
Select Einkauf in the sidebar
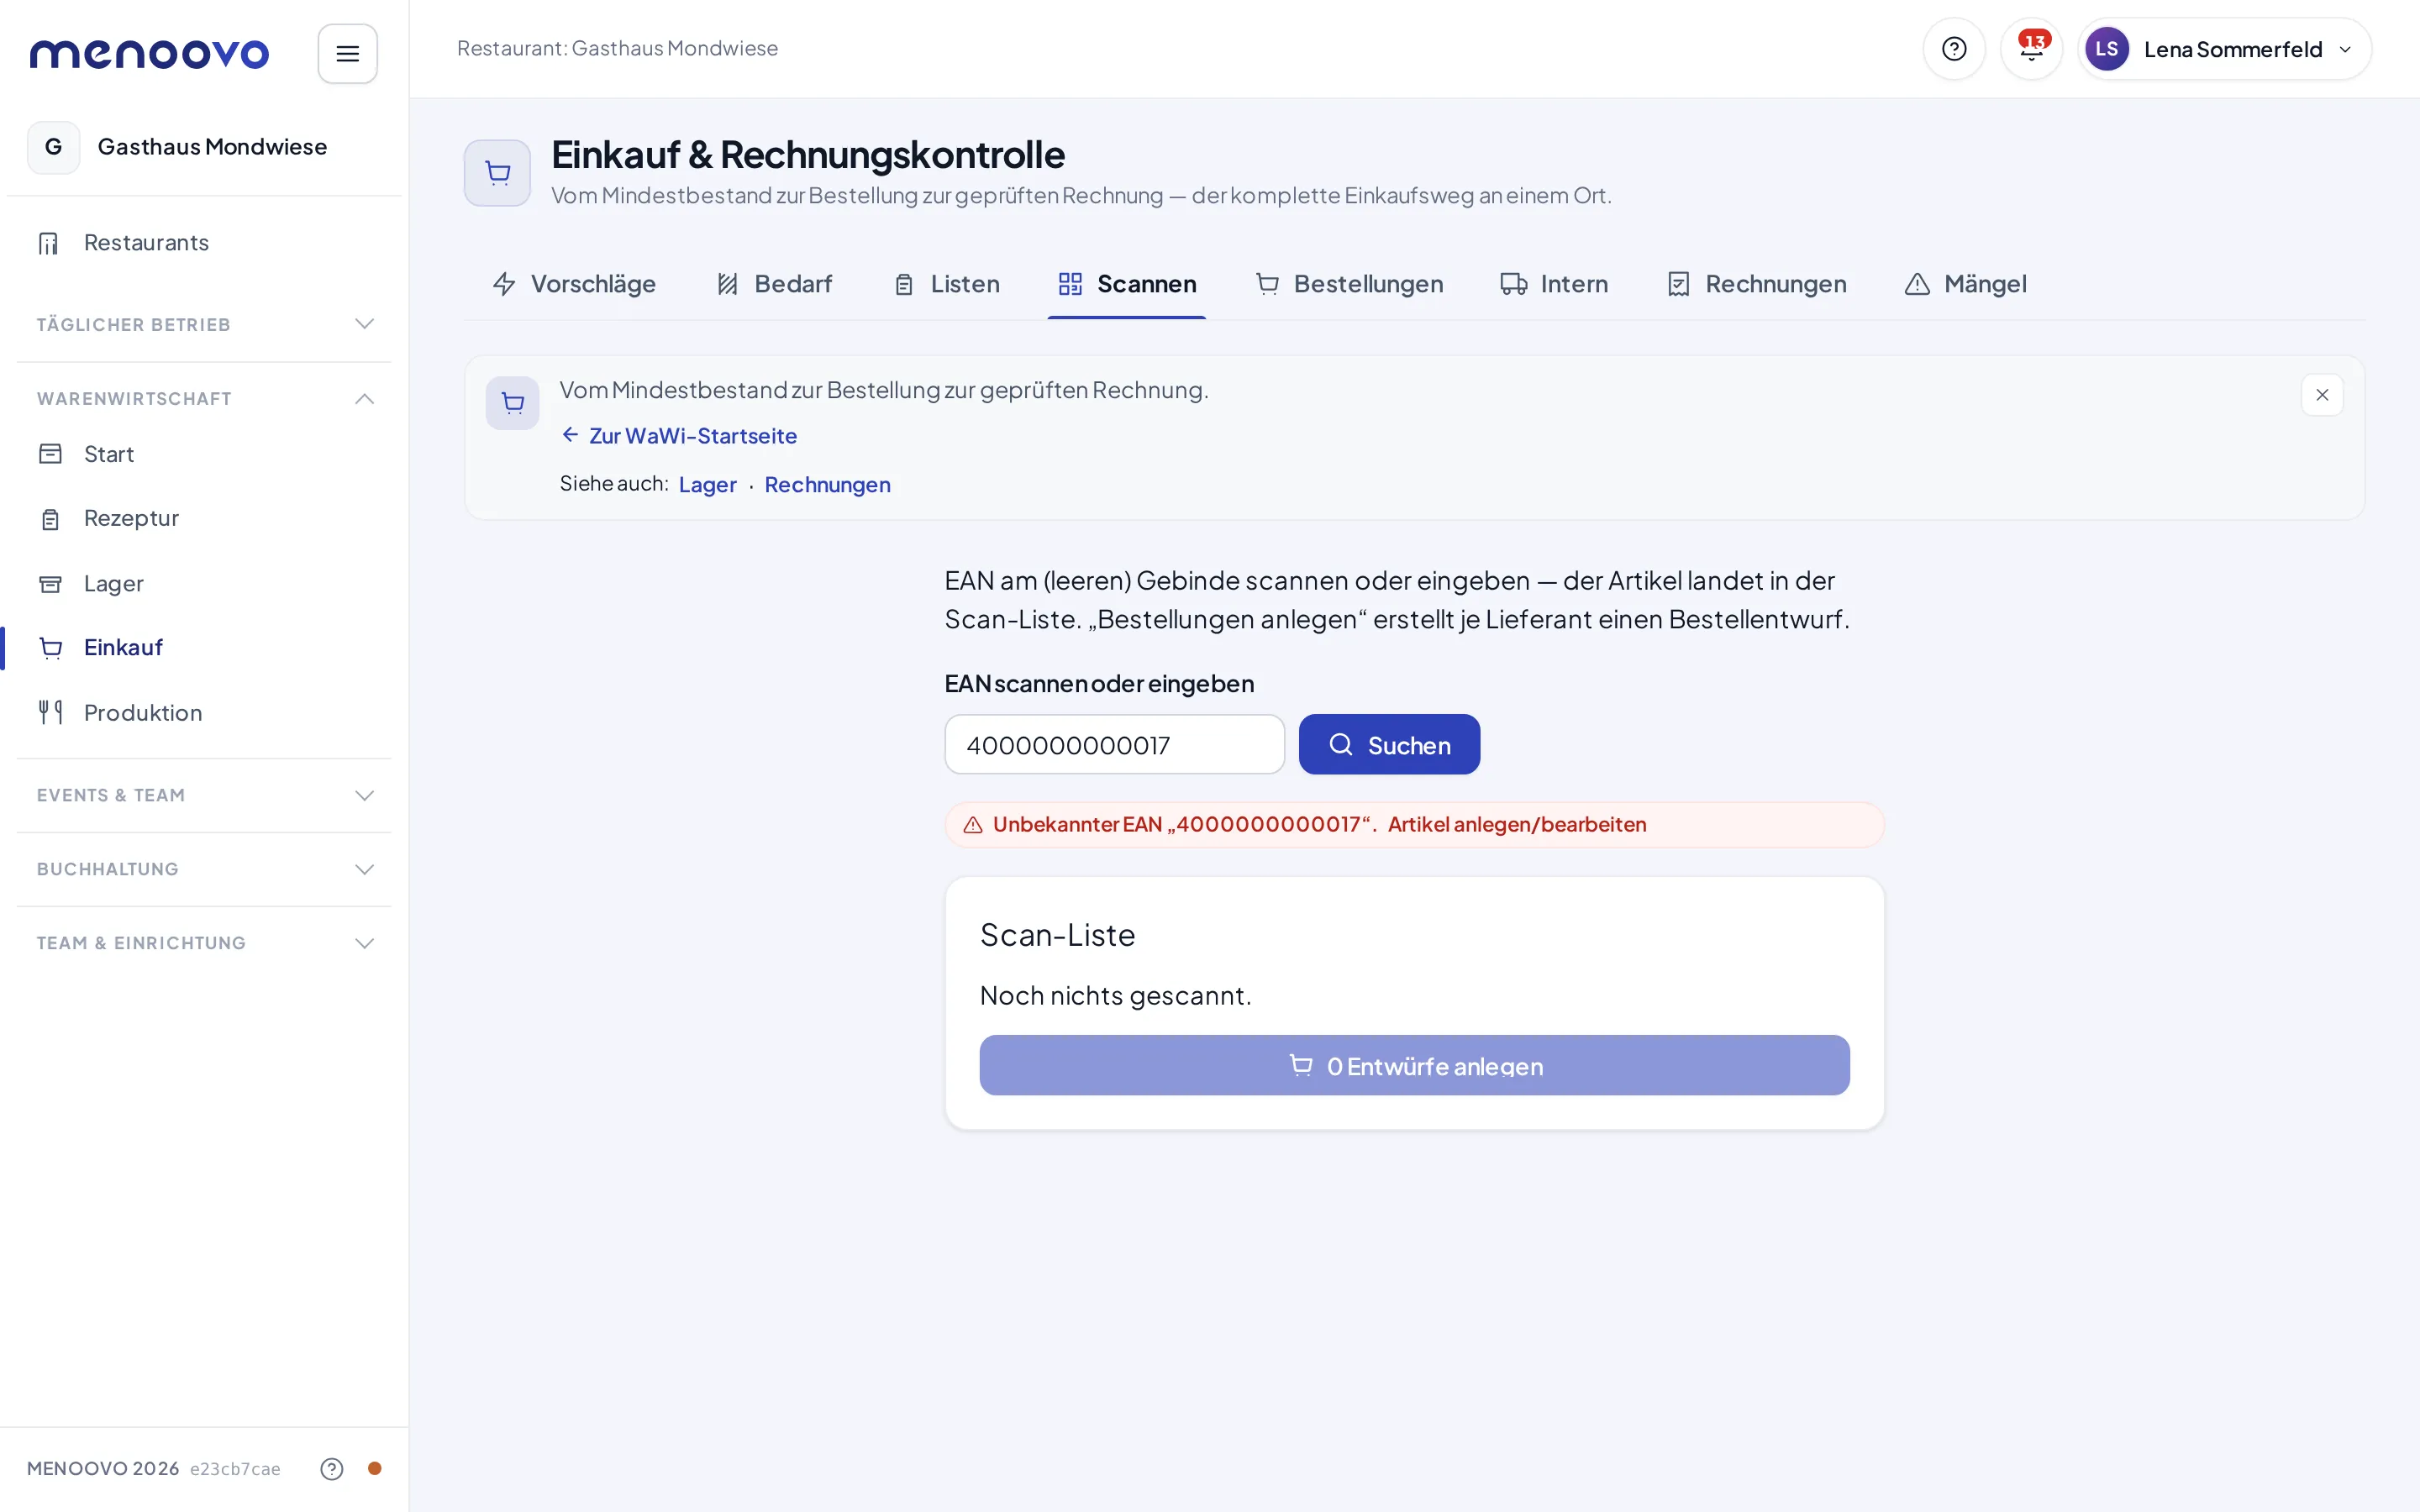point(204,648)
